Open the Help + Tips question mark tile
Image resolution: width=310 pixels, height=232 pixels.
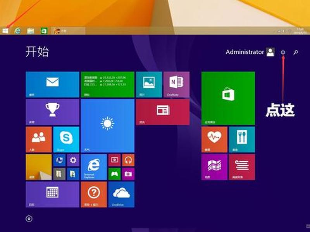tap(94, 194)
